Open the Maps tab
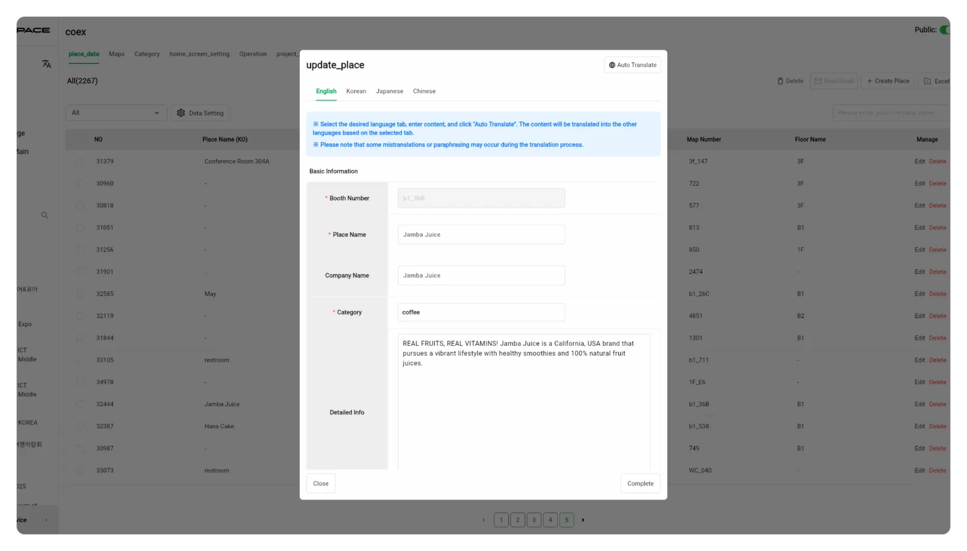The width and height of the screenshot is (967, 551). [x=117, y=54]
